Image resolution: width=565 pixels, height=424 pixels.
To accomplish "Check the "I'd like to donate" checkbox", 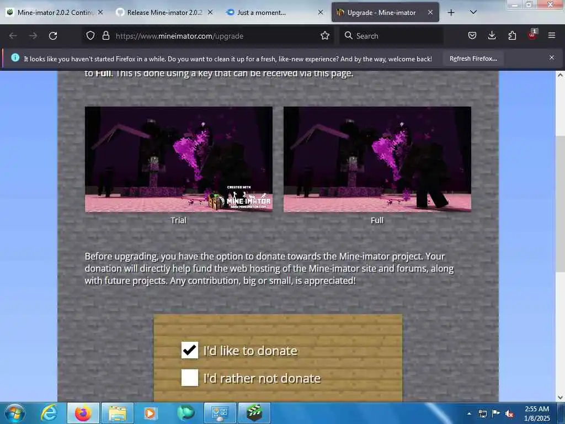I will pos(190,350).
